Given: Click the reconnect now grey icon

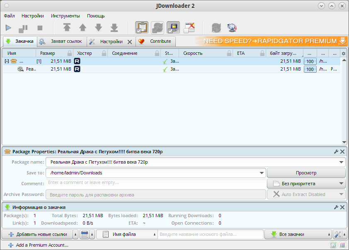Looking at the screenshot, I should point(216,28).
